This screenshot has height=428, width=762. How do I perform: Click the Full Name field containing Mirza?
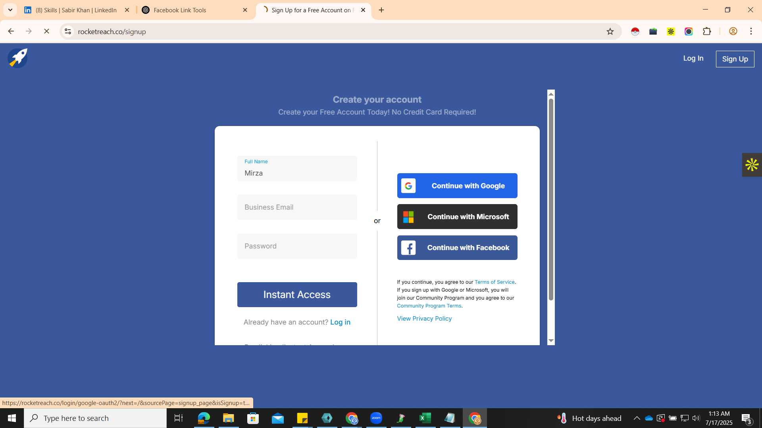point(297,168)
